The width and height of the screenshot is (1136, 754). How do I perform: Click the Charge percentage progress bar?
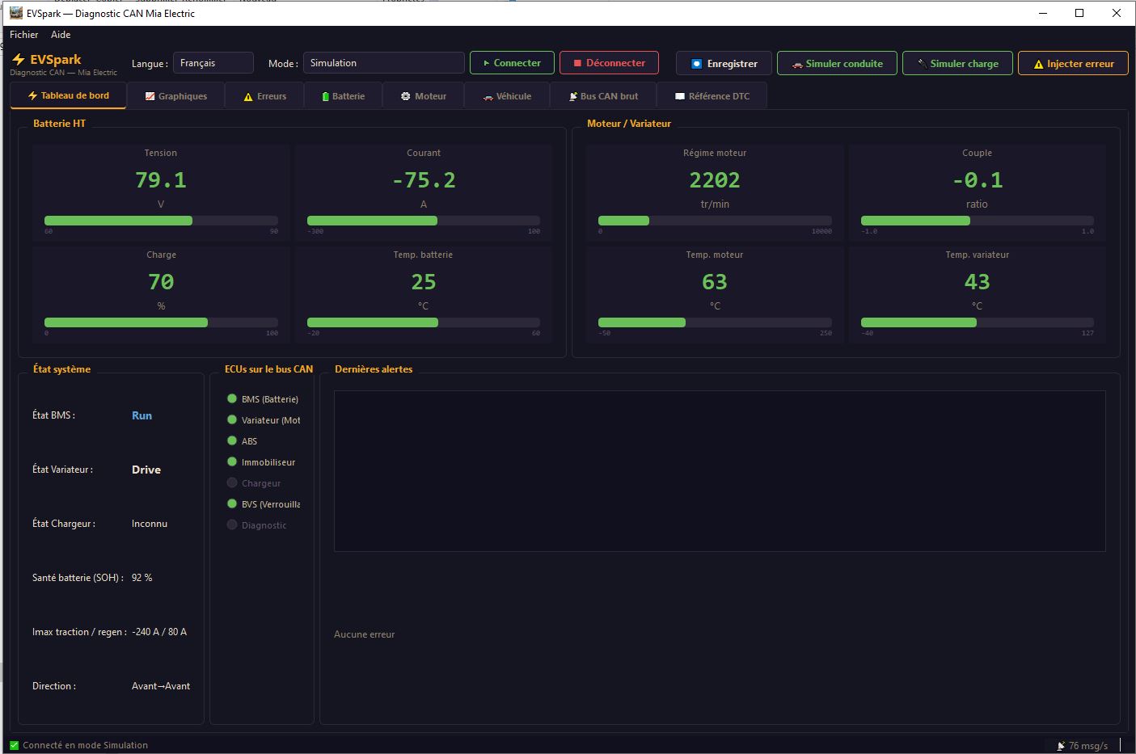(161, 322)
